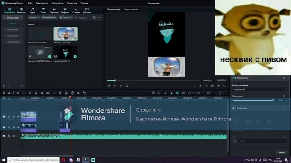
Task: Open the Инструменты menu
Action: pyautogui.click(x=58, y=3)
